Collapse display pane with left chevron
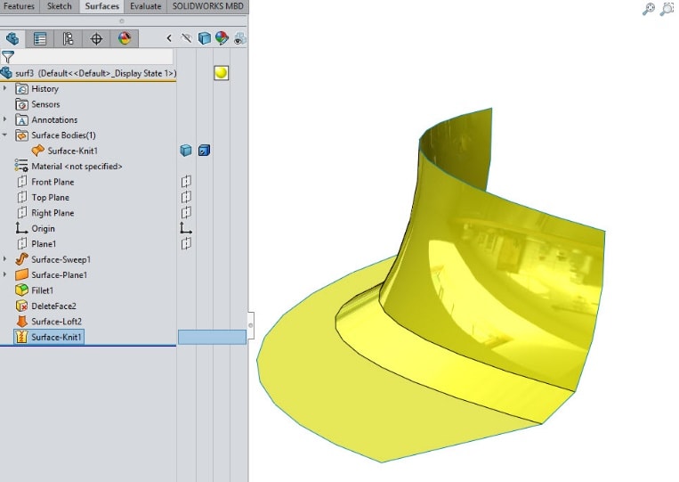This screenshot has height=482, width=679. pyautogui.click(x=169, y=38)
